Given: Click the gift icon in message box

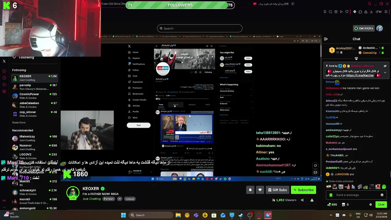Looking at the screenshot, I should pos(331,195).
